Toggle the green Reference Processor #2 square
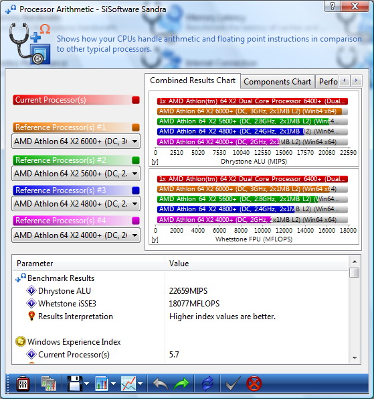The width and height of the screenshot is (374, 399). pos(136,160)
